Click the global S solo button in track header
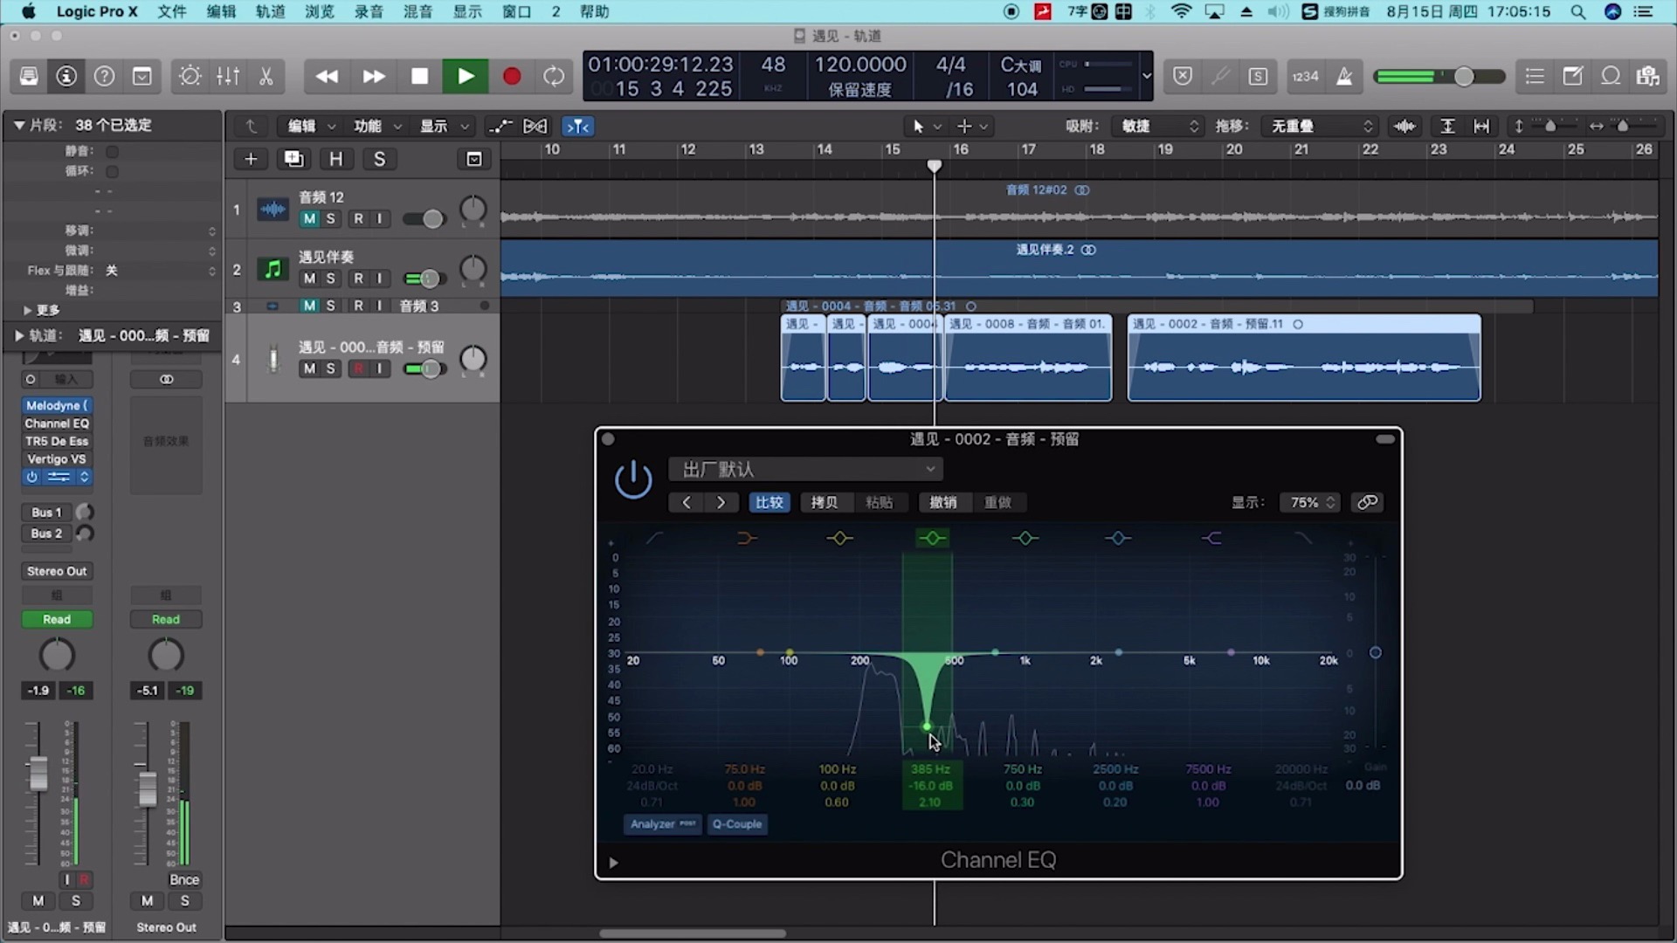 pyautogui.click(x=379, y=159)
